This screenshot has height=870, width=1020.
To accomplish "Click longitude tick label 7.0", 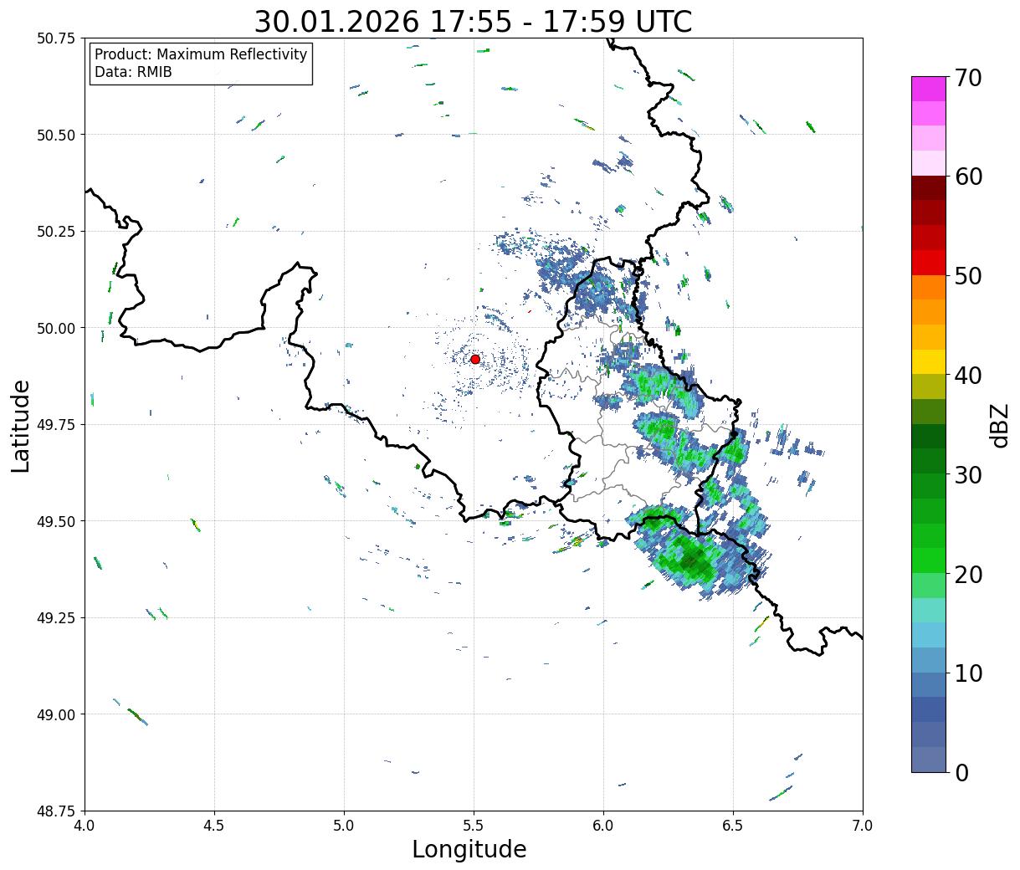I will click(863, 826).
